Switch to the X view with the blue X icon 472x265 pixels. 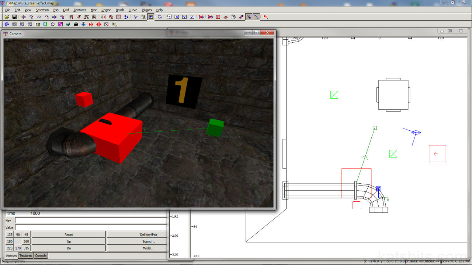(x=177, y=17)
